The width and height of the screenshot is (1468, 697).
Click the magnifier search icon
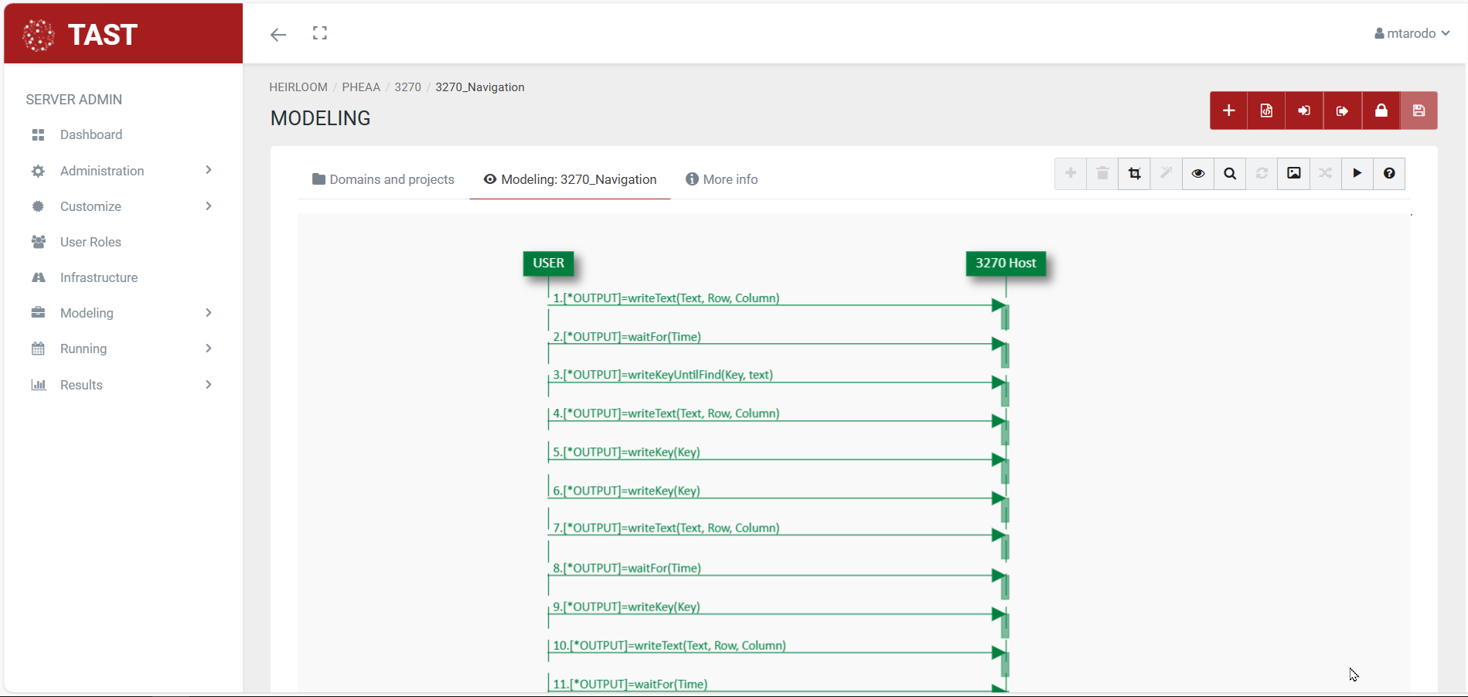(x=1230, y=173)
